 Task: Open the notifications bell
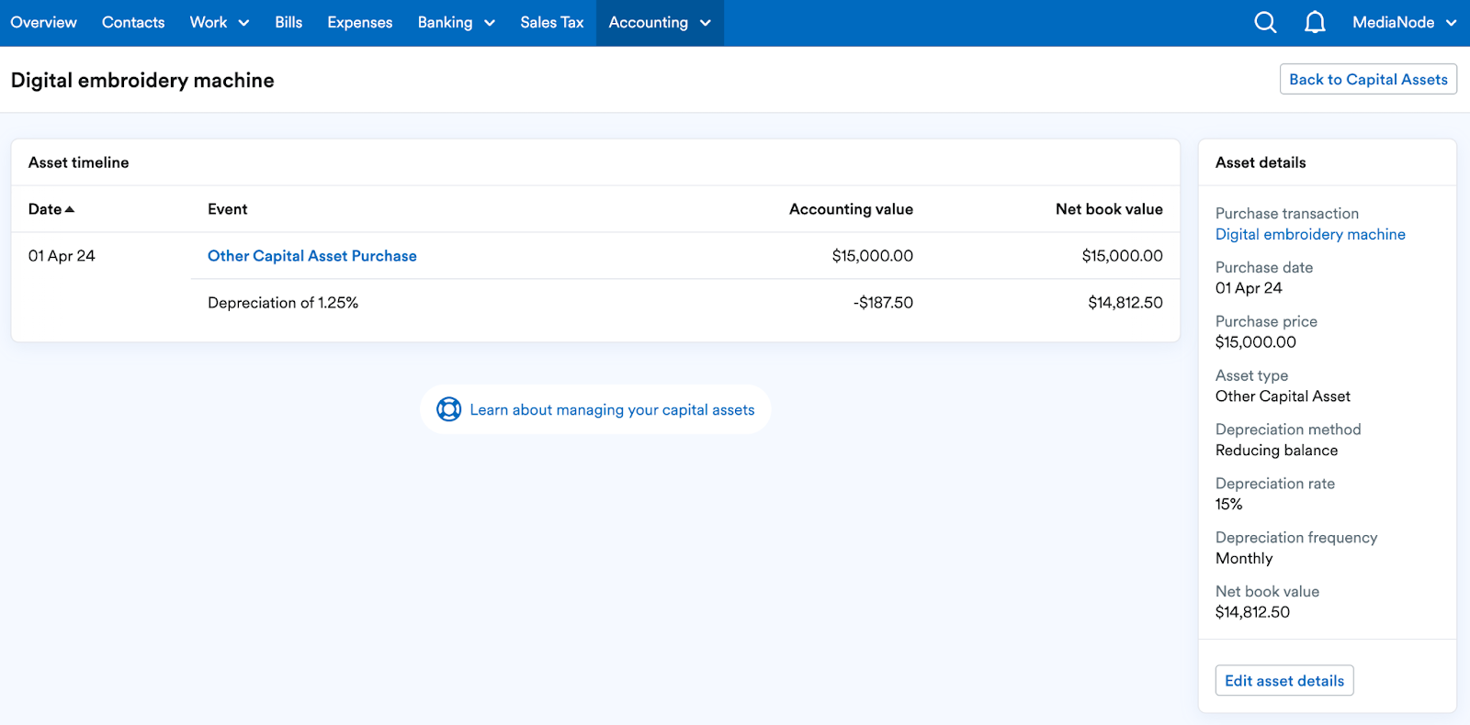point(1315,22)
